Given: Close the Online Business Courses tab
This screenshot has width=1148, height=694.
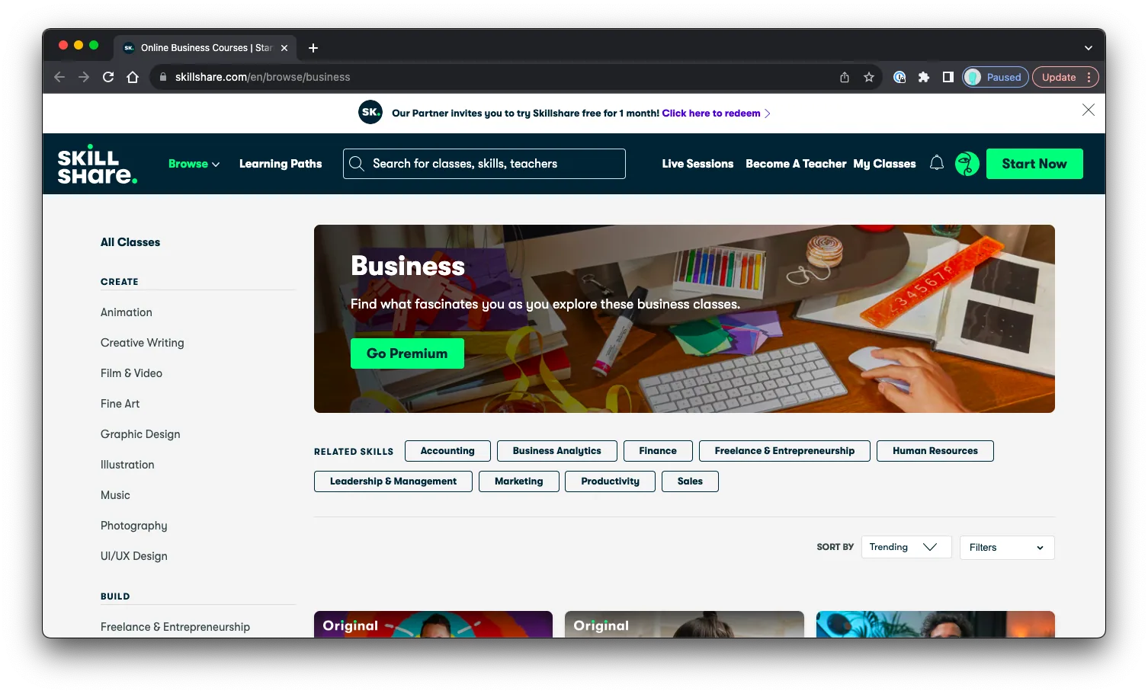Looking at the screenshot, I should pyautogui.click(x=284, y=48).
